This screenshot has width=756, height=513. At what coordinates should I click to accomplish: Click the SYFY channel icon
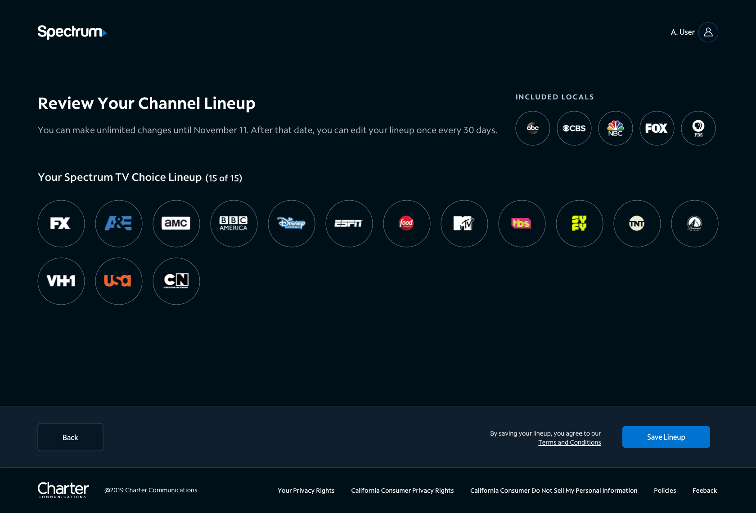coord(579,224)
